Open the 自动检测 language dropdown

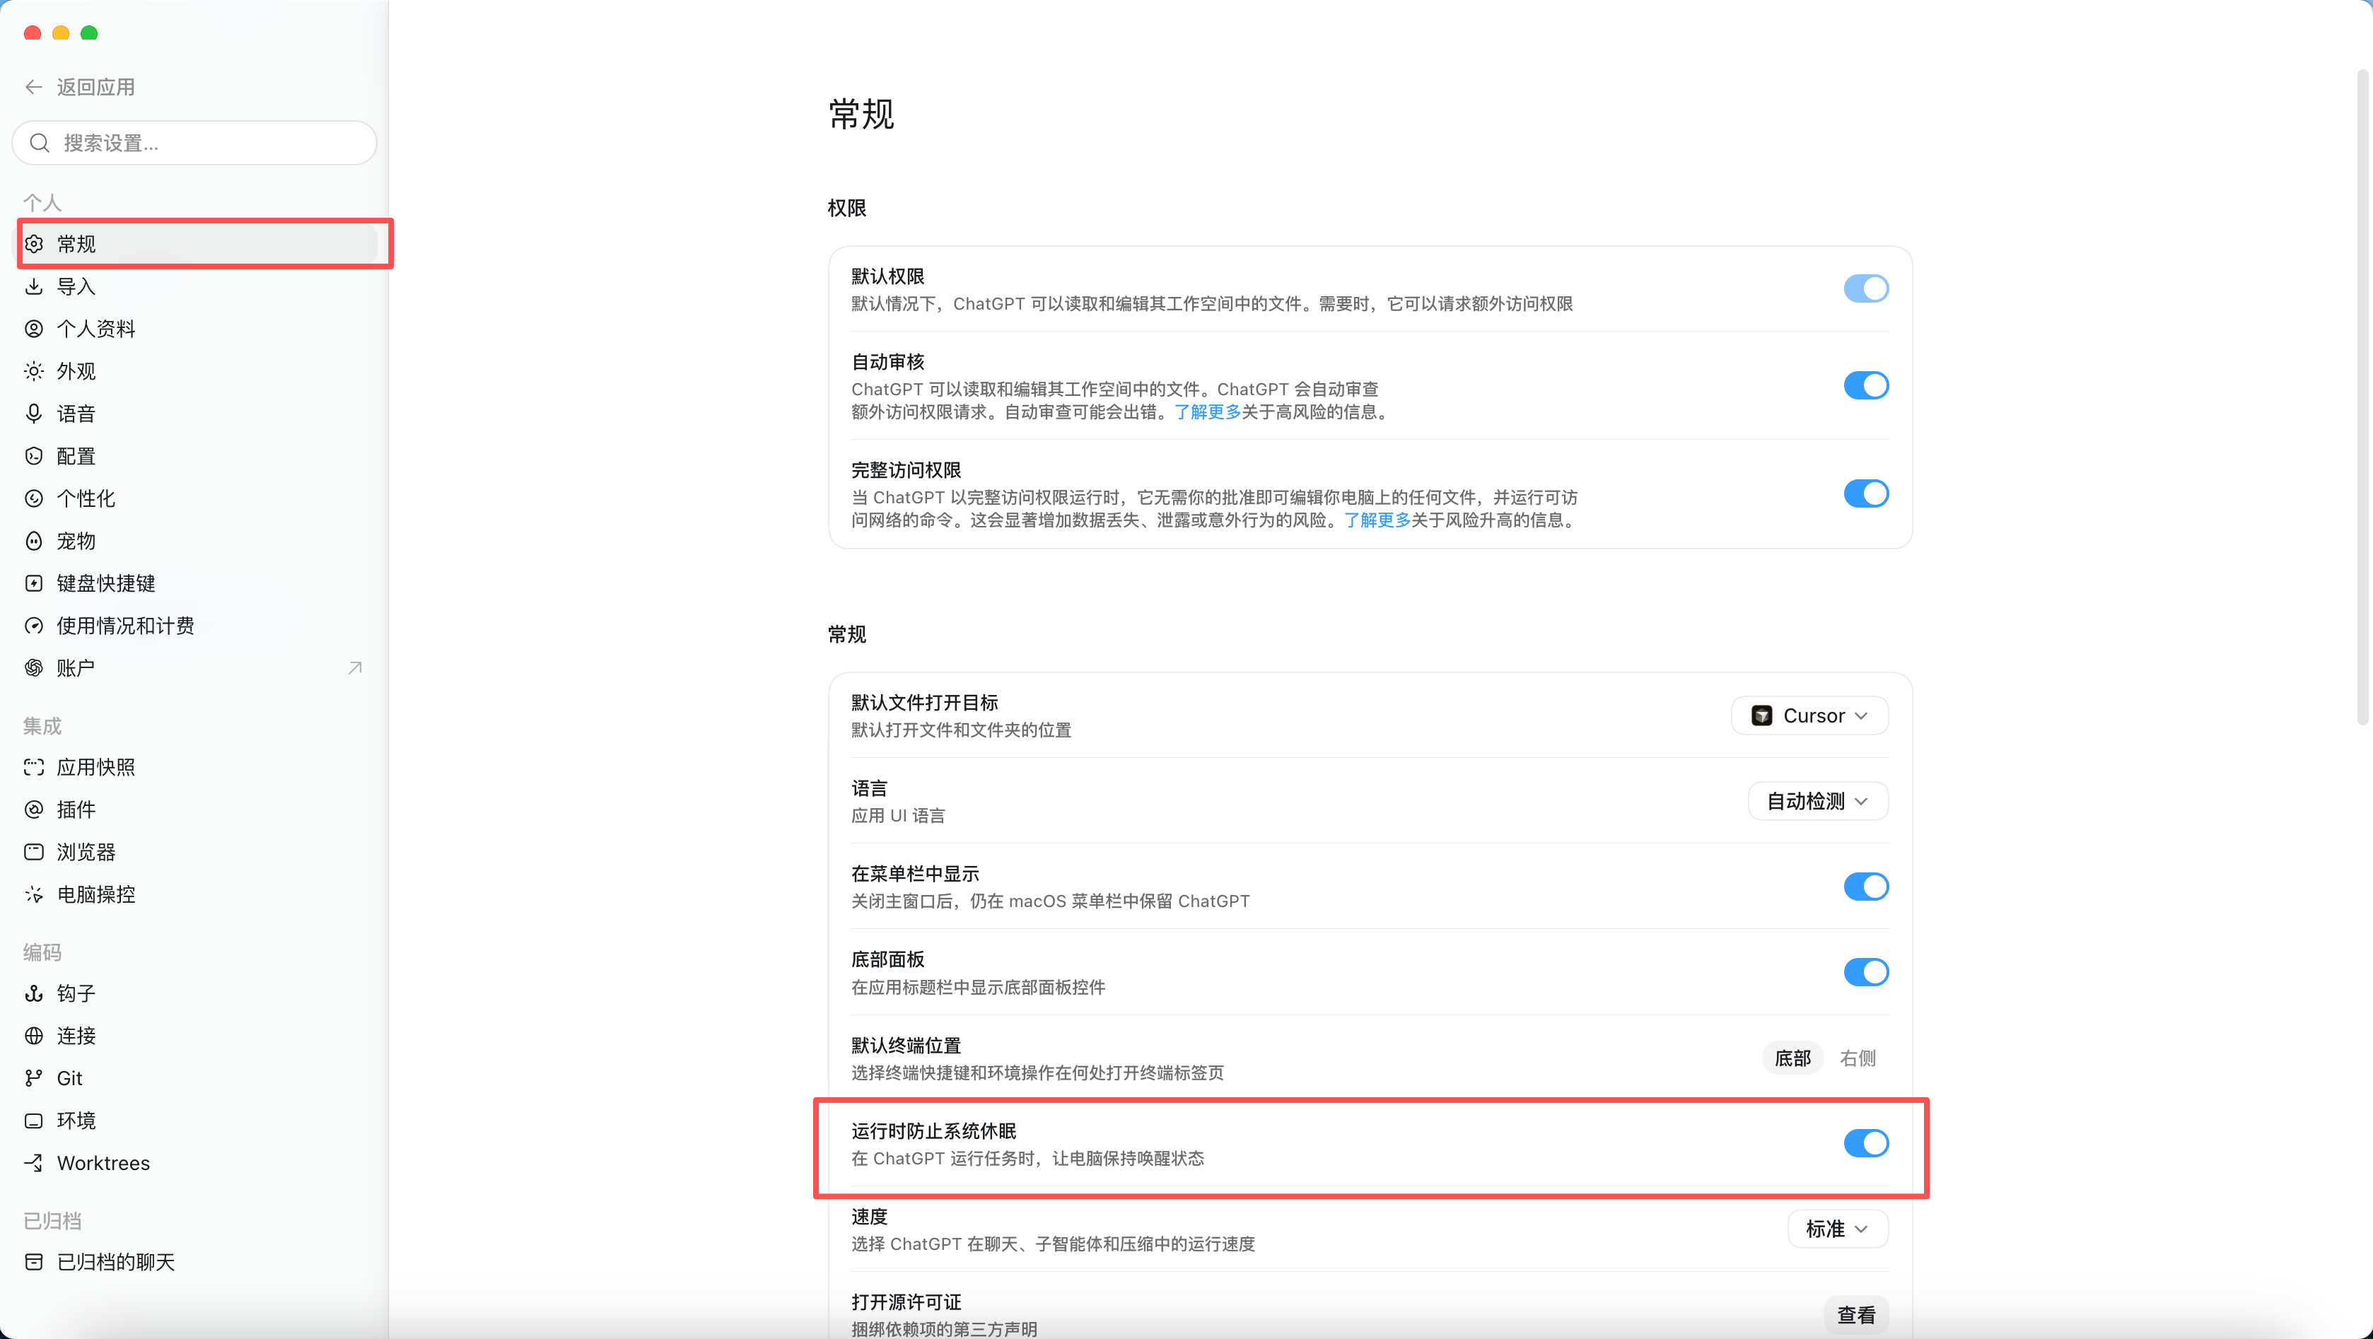coord(1817,801)
